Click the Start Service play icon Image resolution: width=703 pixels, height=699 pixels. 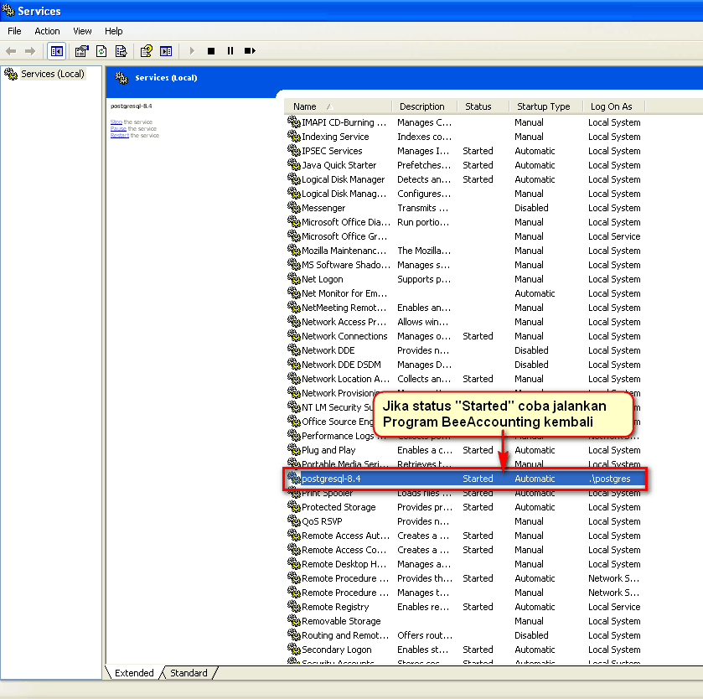tap(192, 51)
